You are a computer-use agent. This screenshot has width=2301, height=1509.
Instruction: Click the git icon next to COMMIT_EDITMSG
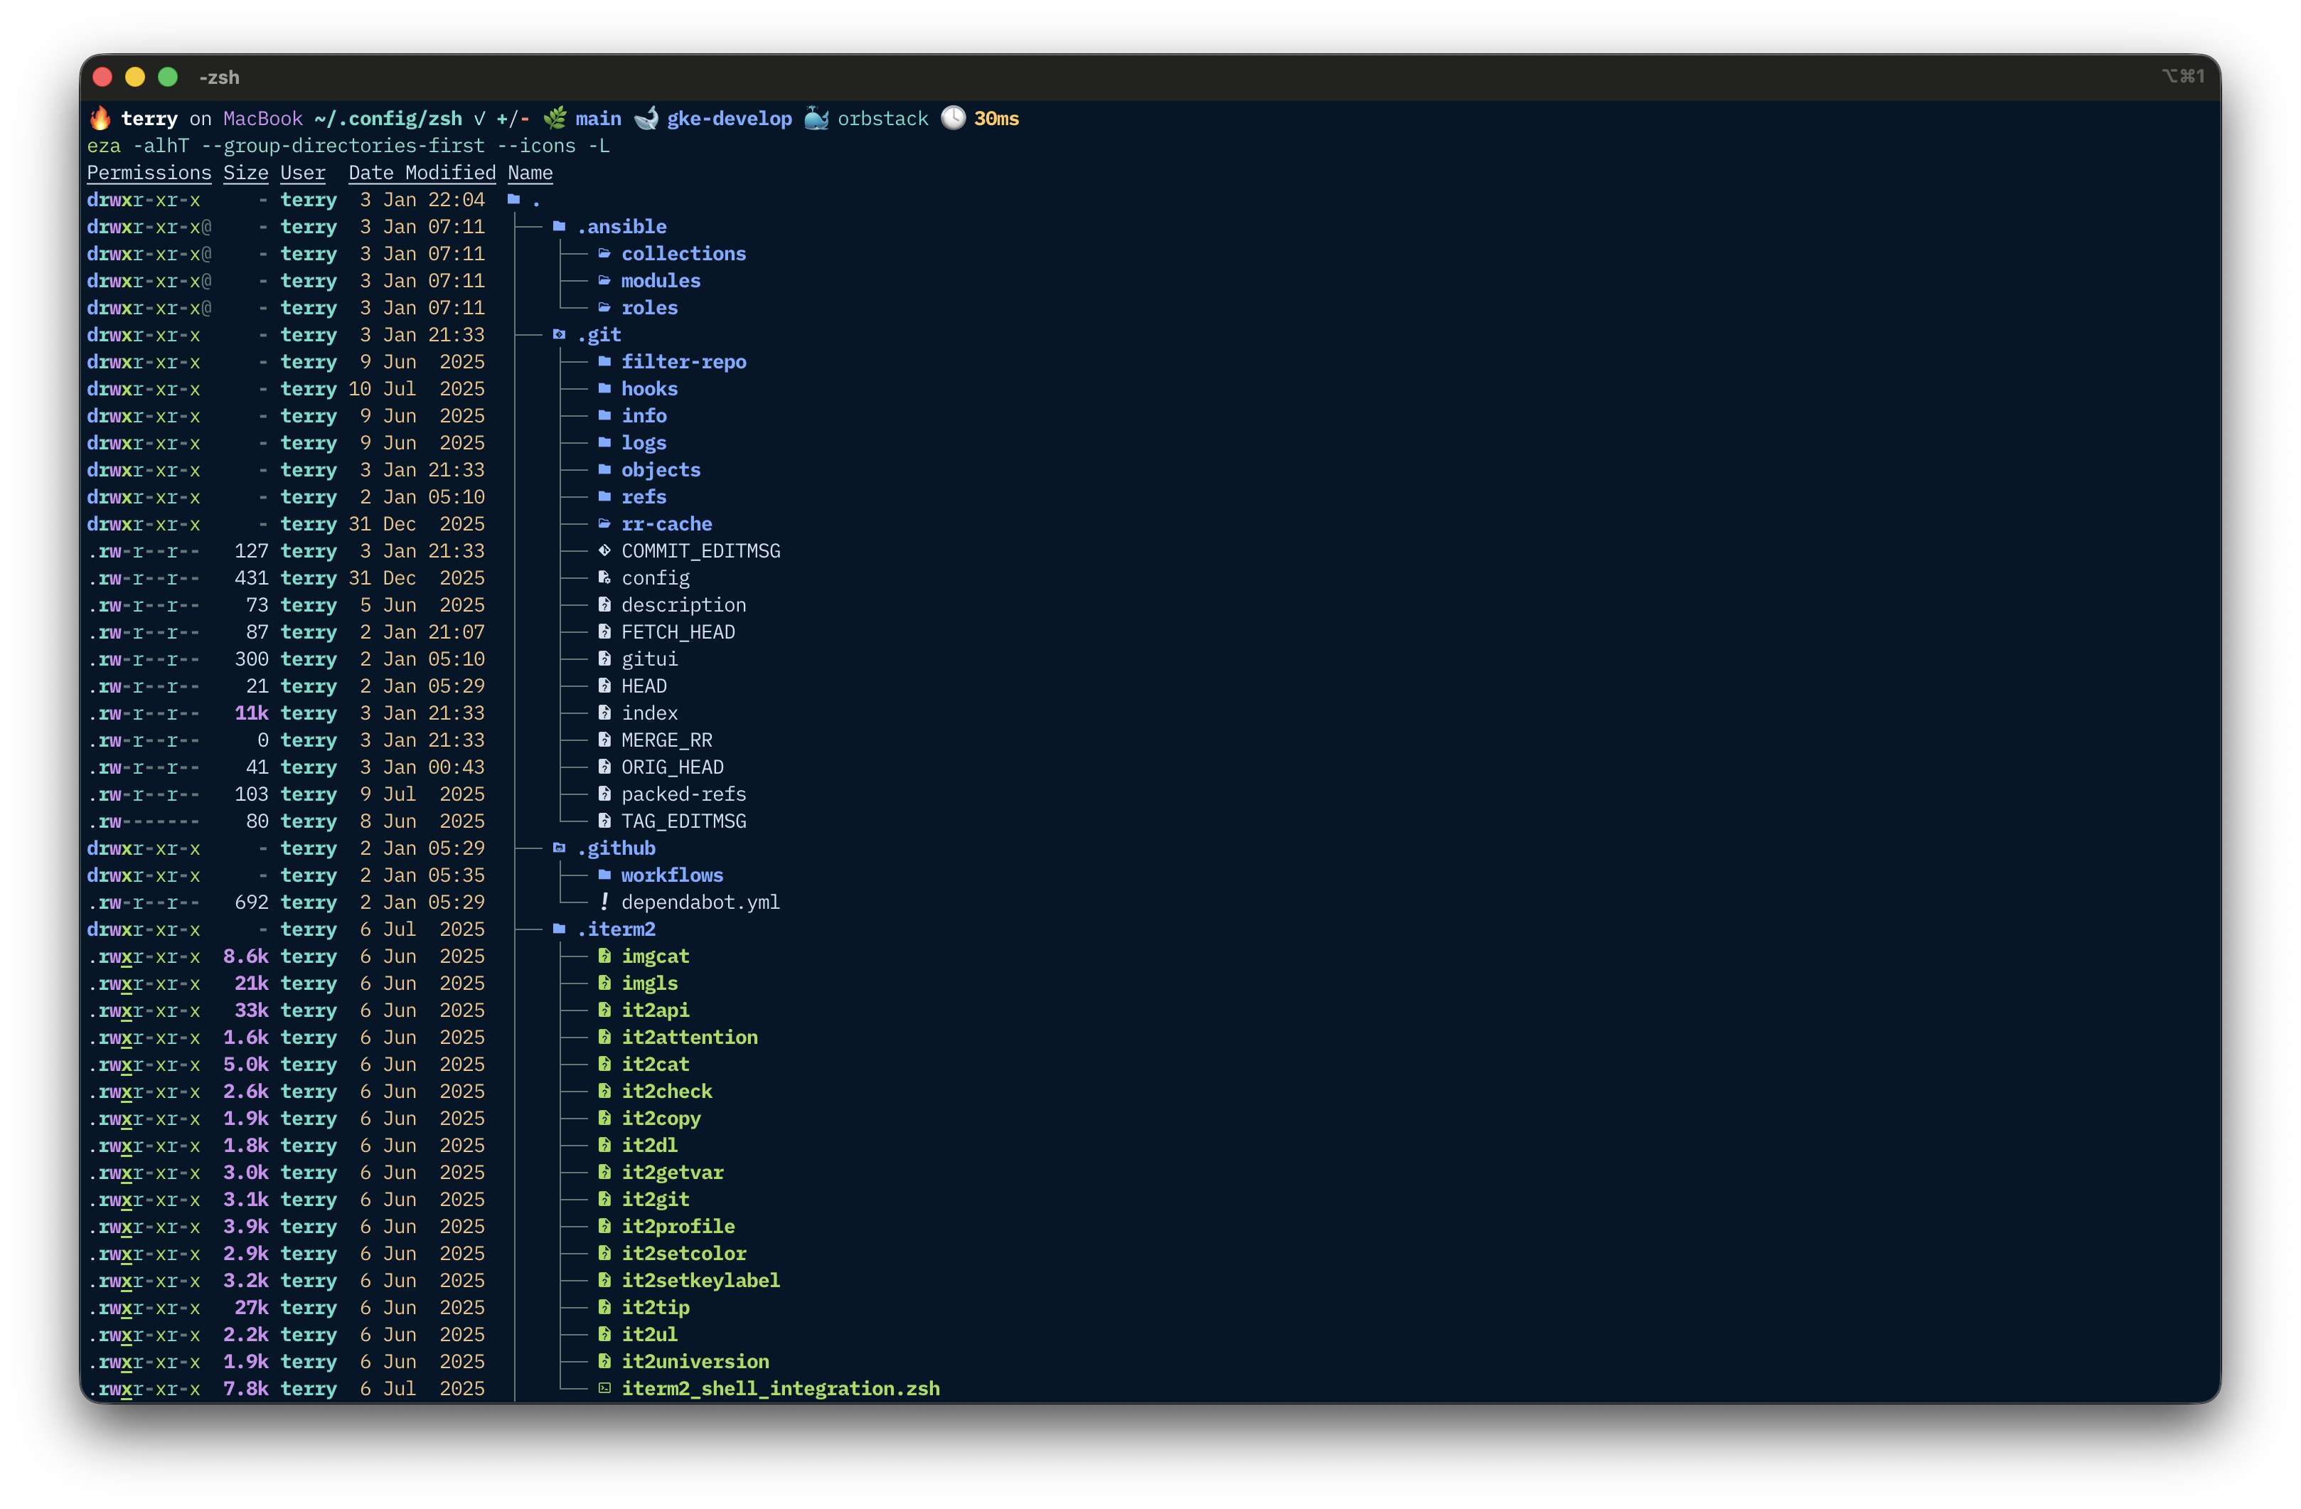604,551
